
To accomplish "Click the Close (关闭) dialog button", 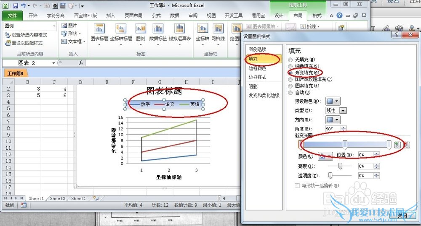I will (402, 216).
